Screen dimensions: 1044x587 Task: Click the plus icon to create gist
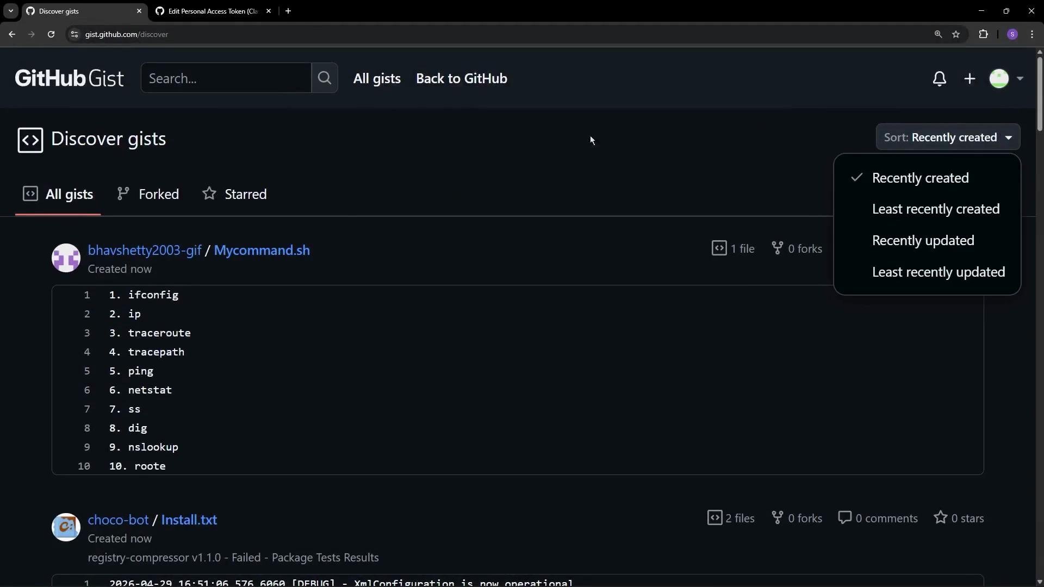click(x=970, y=79)
